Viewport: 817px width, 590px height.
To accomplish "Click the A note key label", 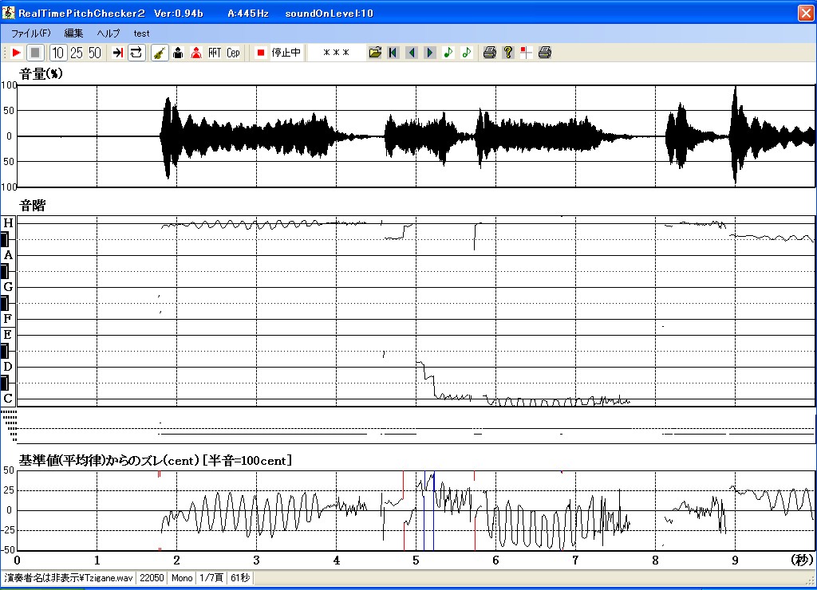I will 8,255.
